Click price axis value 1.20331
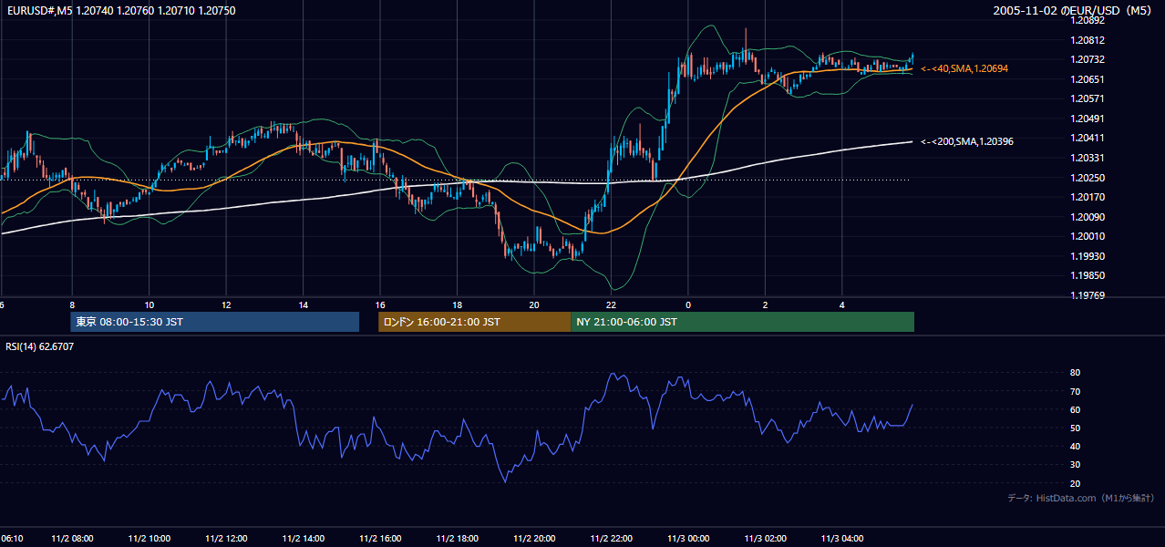The image size is (1165, 547). pos(1087,158)
